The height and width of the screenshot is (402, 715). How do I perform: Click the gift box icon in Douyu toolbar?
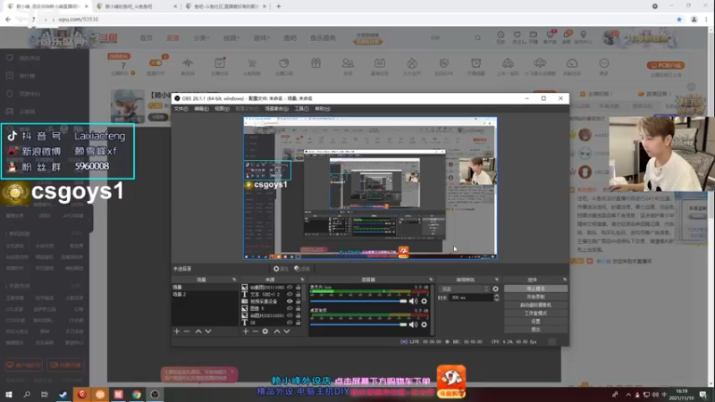[x=316, y=63]
